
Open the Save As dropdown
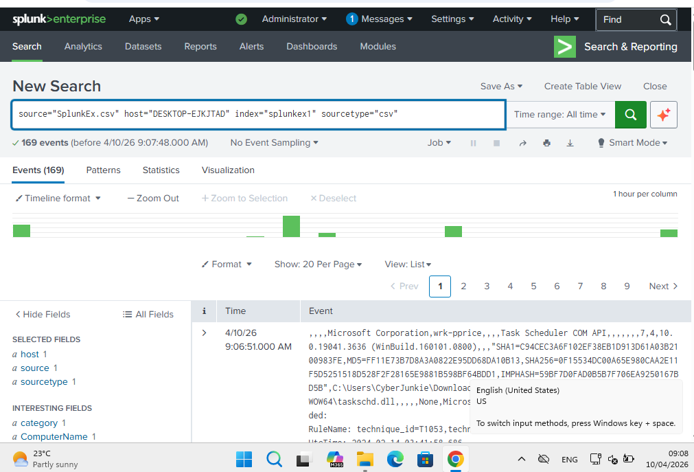[x=502, y=87]
